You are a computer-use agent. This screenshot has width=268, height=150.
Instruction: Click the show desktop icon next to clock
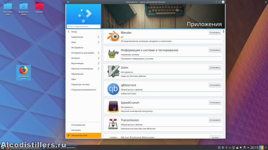pos(261,147)
